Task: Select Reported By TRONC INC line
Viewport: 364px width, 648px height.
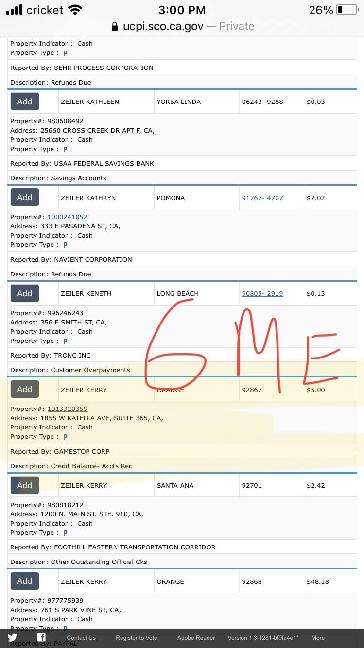Action: pyautogui.click(x=182, y=355)
